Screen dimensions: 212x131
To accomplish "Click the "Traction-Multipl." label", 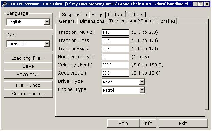I will click(x=76, y=32).
